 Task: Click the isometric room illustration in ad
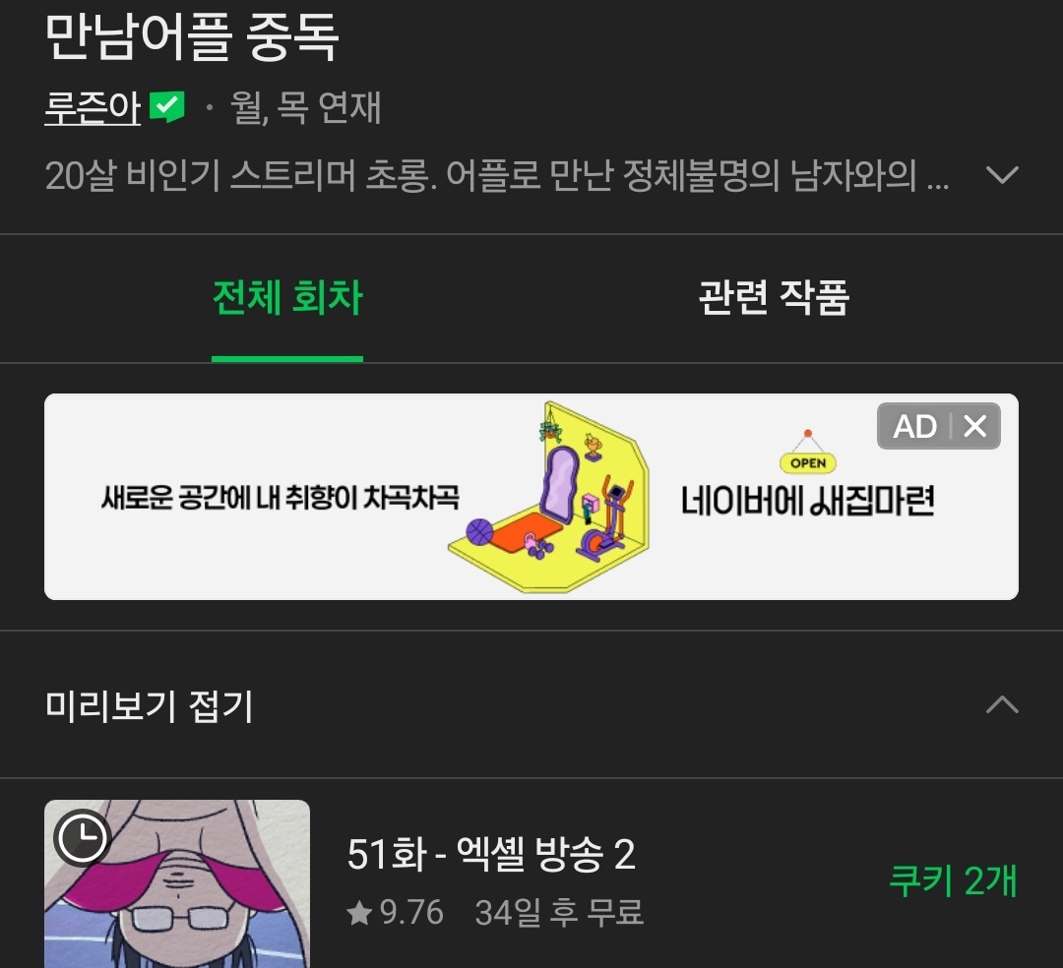[550, 497]
